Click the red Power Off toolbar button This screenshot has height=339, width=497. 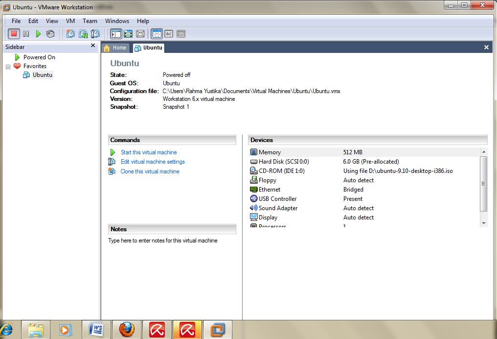pyautogui.click(x=14, y=34)
